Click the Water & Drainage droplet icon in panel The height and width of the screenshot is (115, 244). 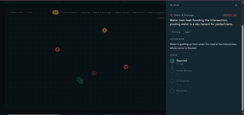coord(171,15)
